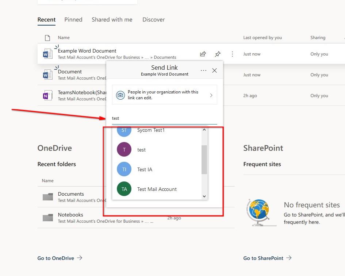Open the Example Word Document file name
Screen dimensions: 345x276
click(87, 51)
